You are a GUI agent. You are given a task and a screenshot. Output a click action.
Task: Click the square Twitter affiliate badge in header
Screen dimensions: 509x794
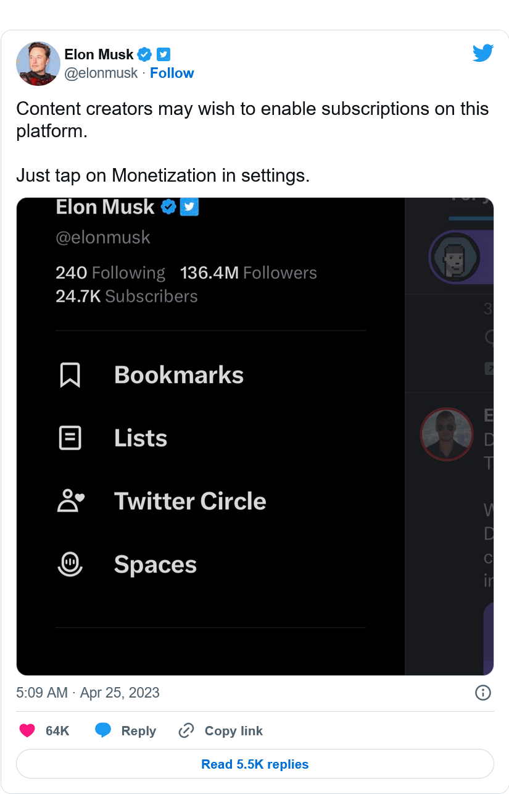[163, 54]
